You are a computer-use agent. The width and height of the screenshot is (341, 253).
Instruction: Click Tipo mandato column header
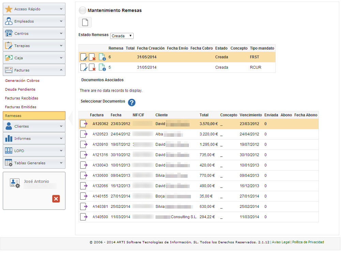[262, 48]
